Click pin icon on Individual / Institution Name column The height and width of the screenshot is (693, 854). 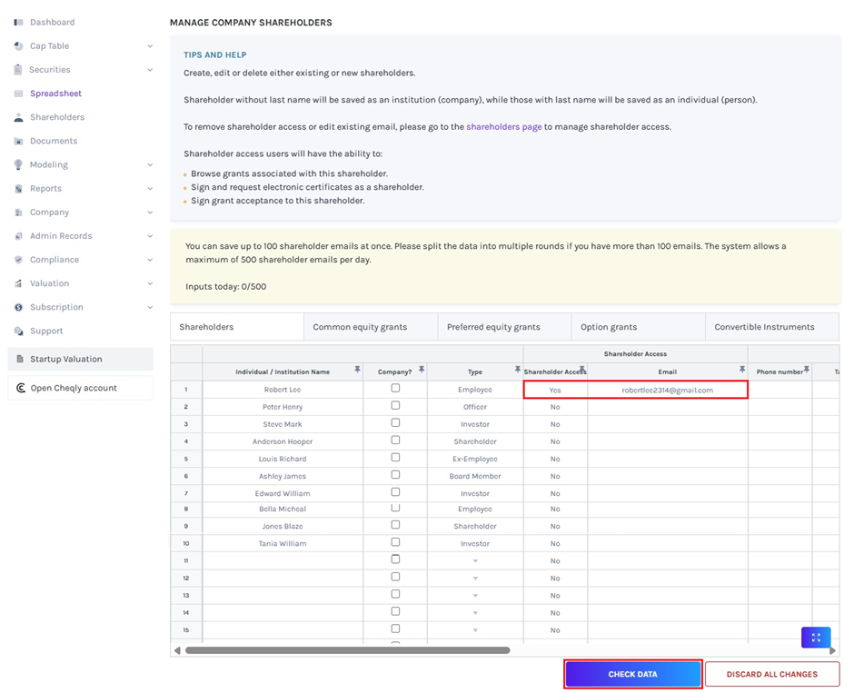tap(357, 370)
